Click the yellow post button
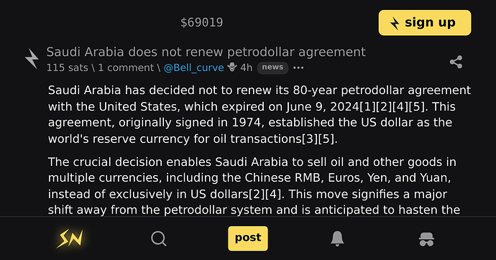 click(x=248, y=238)
